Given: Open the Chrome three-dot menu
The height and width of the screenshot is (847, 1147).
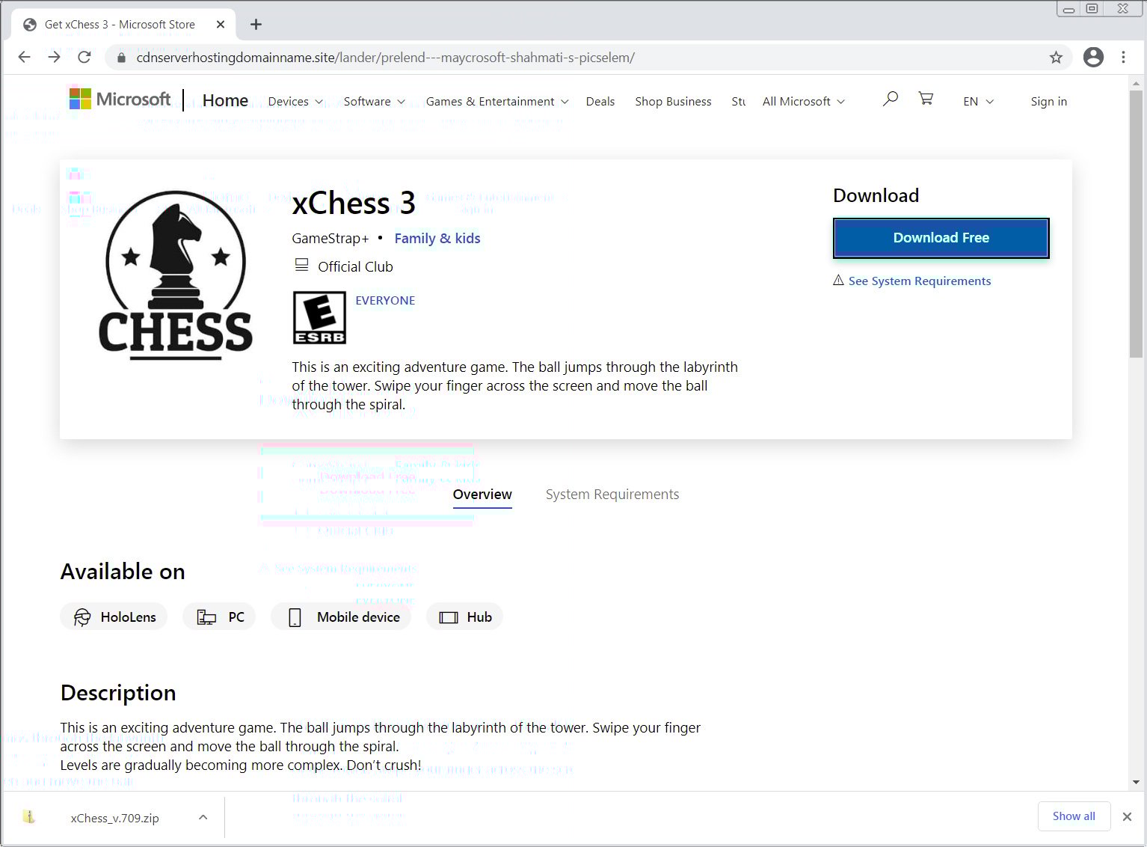Looking at the screenshot, I should point(1123,57).
